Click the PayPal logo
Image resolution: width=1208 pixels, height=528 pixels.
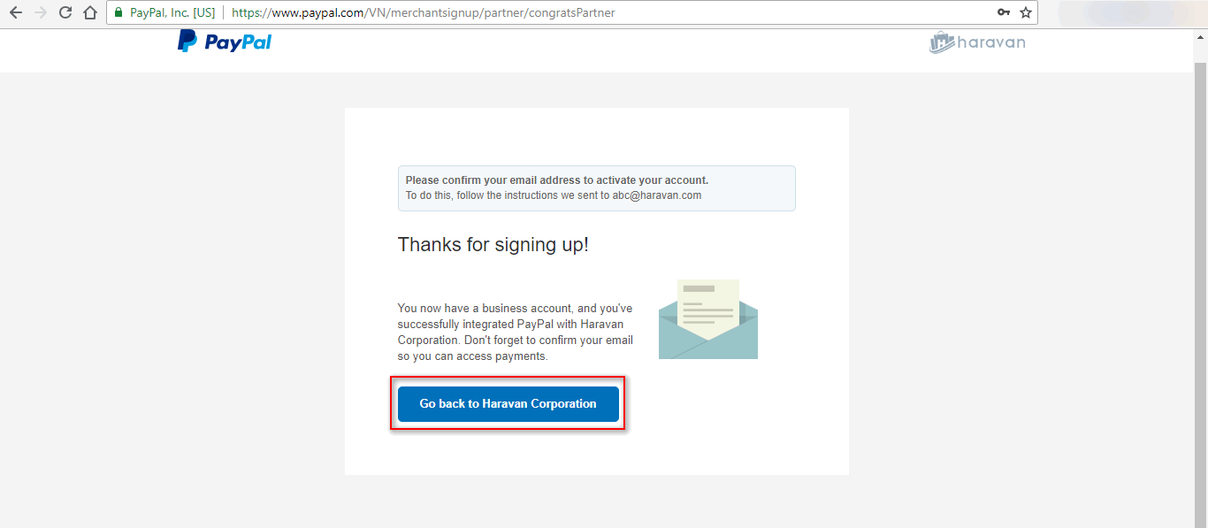pos(225,42)
